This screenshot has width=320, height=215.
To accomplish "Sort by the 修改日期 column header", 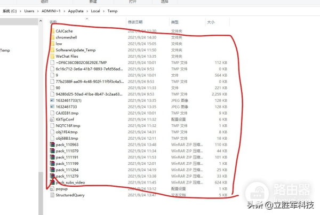I will click(x=135, y=22).
